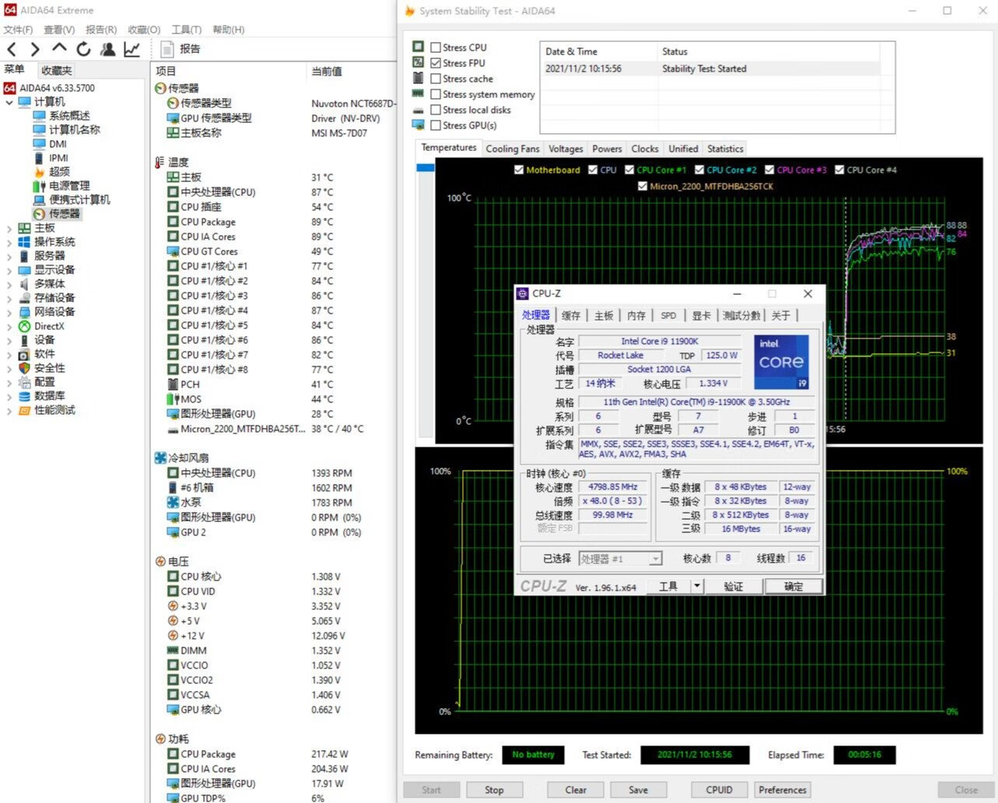The height and width of the screenshot is (803, 998).
Task: Enable the Stress cache checkbox
Action: coord(436,79)
